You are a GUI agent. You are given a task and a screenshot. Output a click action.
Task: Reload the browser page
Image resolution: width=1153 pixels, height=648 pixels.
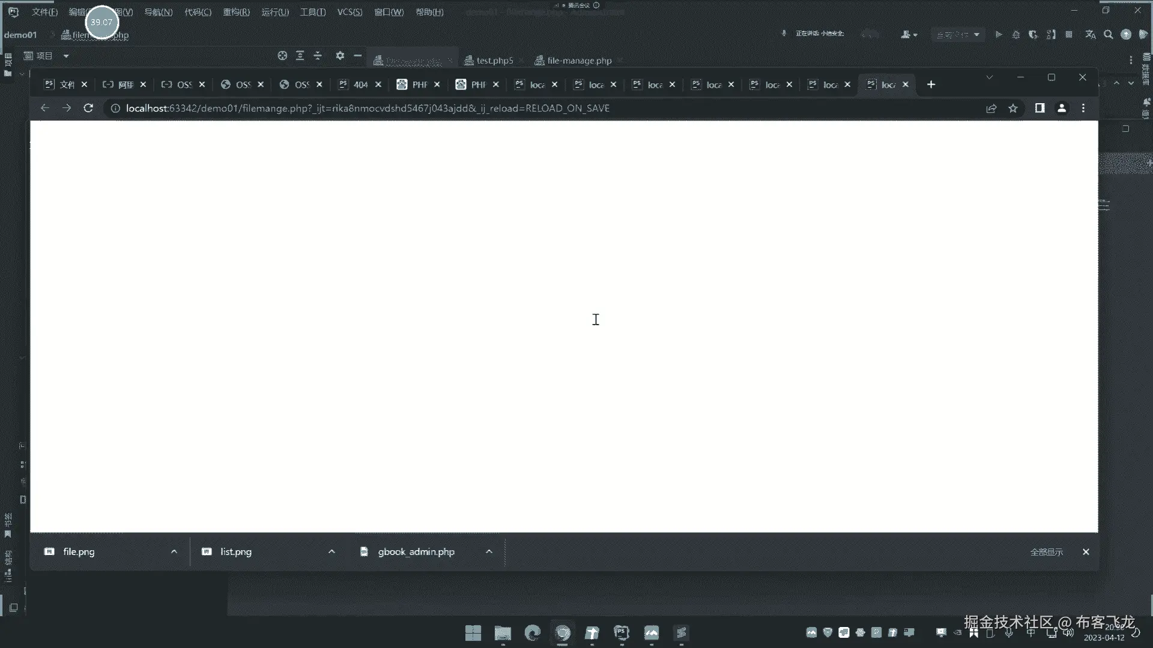[88, 108]
